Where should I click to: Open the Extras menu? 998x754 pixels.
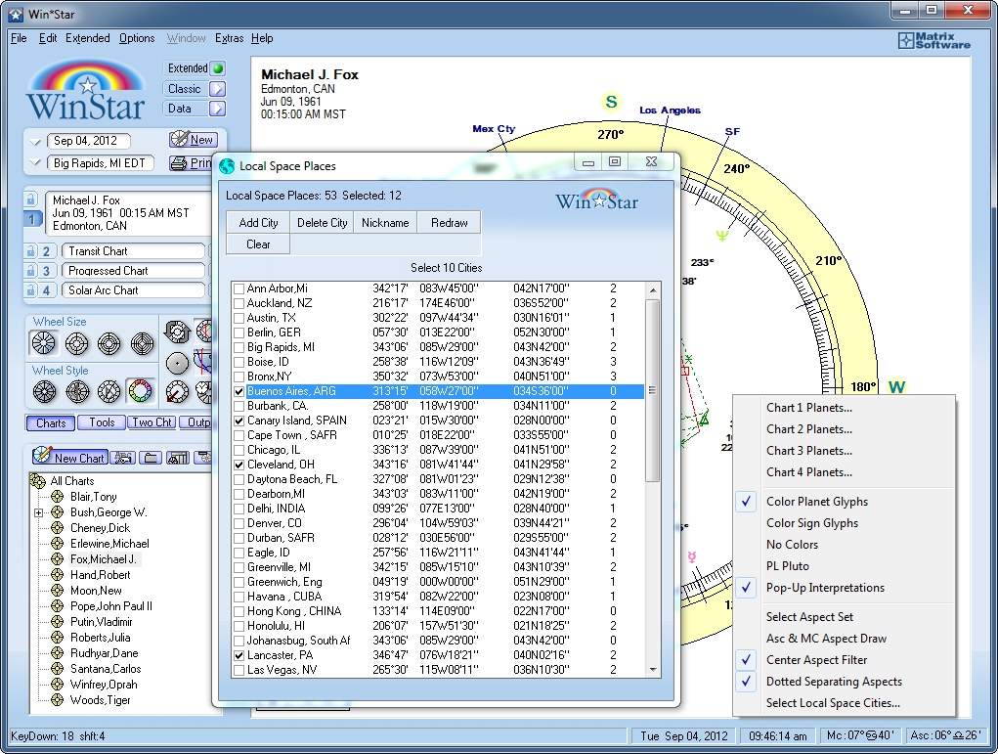pos(229,38)
